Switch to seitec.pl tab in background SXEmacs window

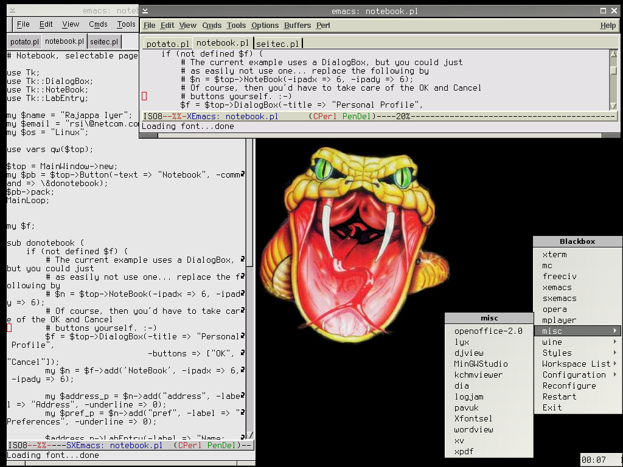104,42
